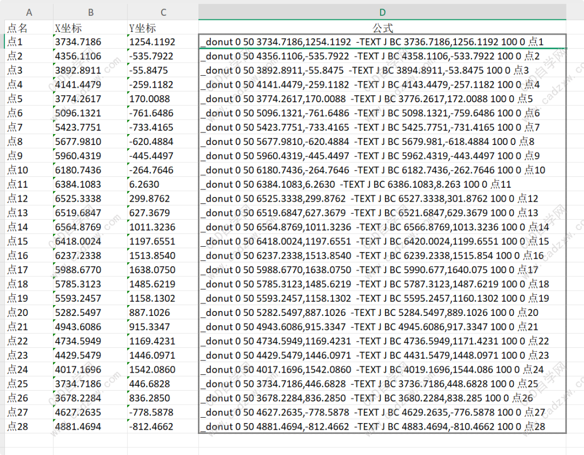Select cell containing 点25

click(29, 384)
